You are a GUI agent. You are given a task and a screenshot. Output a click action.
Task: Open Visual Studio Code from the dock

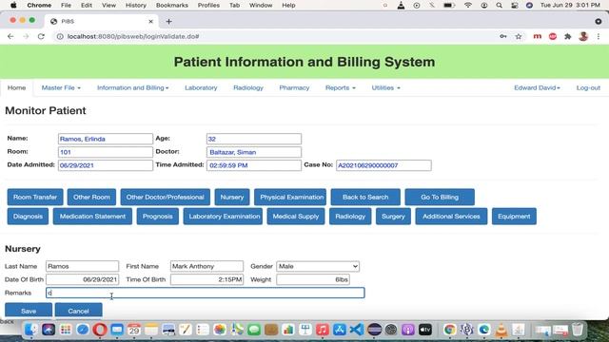(357, 330)
